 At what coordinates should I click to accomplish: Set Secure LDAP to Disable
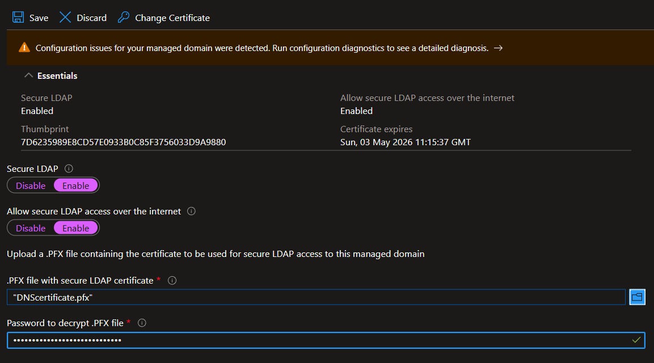coord(31,185)
